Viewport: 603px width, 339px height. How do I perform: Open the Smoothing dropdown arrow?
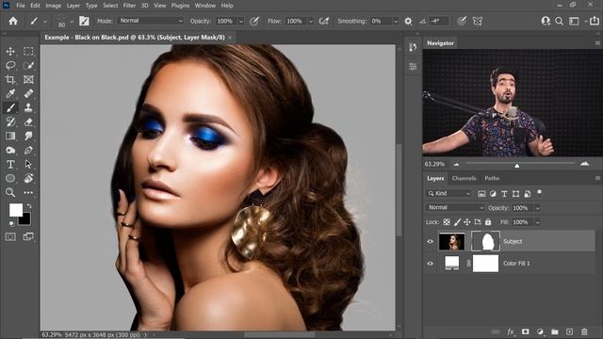click(x=396, y=21)
